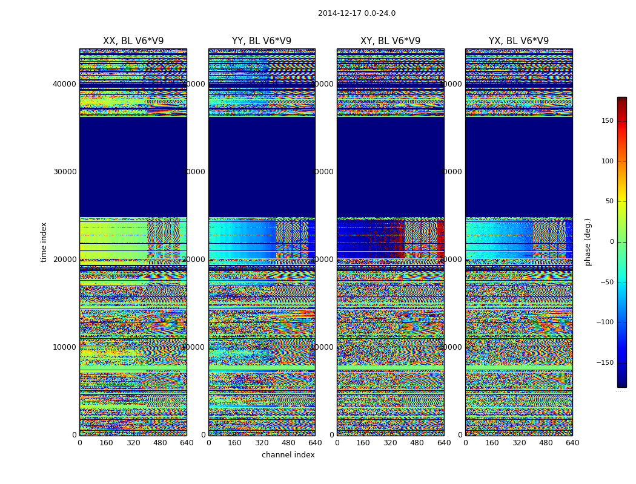The image size is (636, 484).
Task: Click the dark blue bottom of the colorbar
Action: tap(621, 384)
